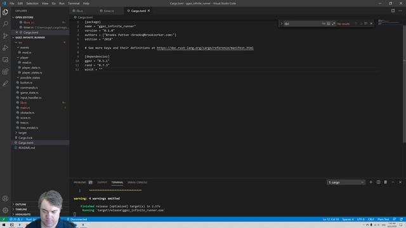
Task: Open the Source Control view
Action: (5, 35)
